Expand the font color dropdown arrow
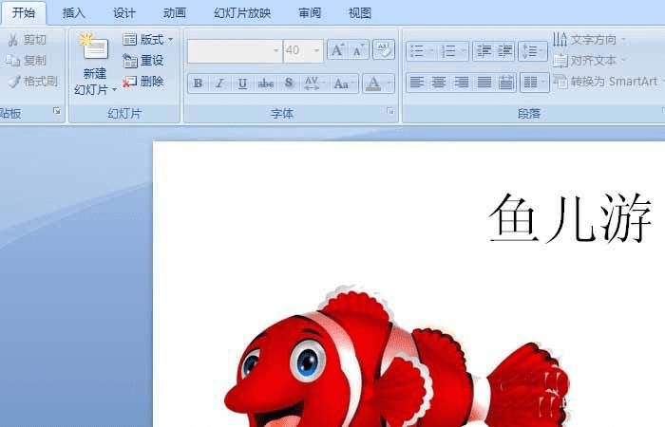Image resolution: width=665 pixels, height=427 pixels. coord(389,84)
